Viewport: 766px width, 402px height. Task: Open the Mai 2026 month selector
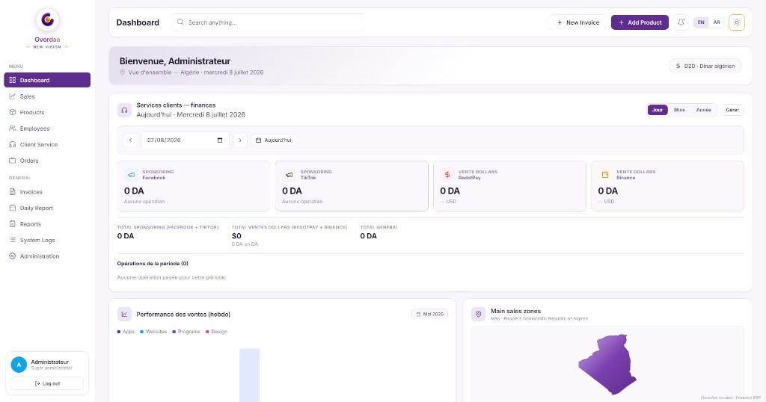(x=430, y=314)
